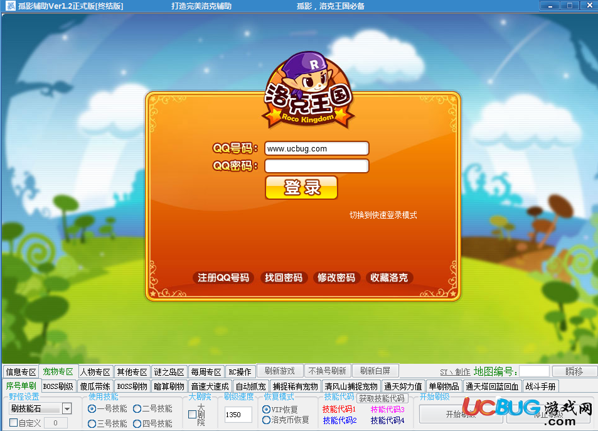Open the 暗算刷物 sub-tab
Screen dimensions: 598x431
click(169, 386)
